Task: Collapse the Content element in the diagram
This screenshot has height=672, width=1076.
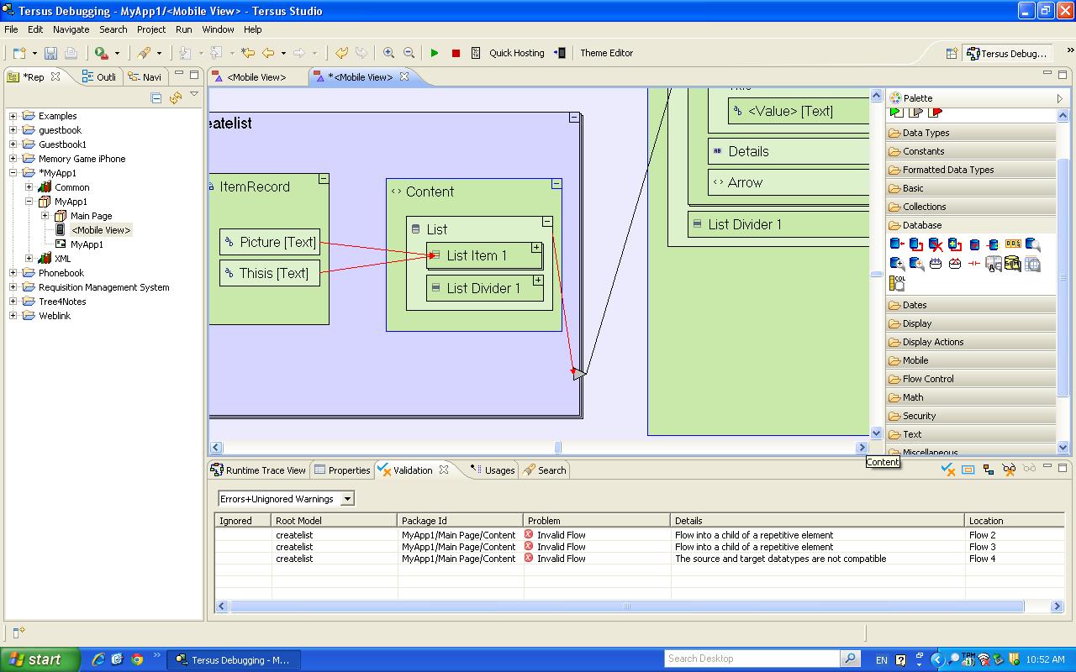Action: tap(556, 184)
